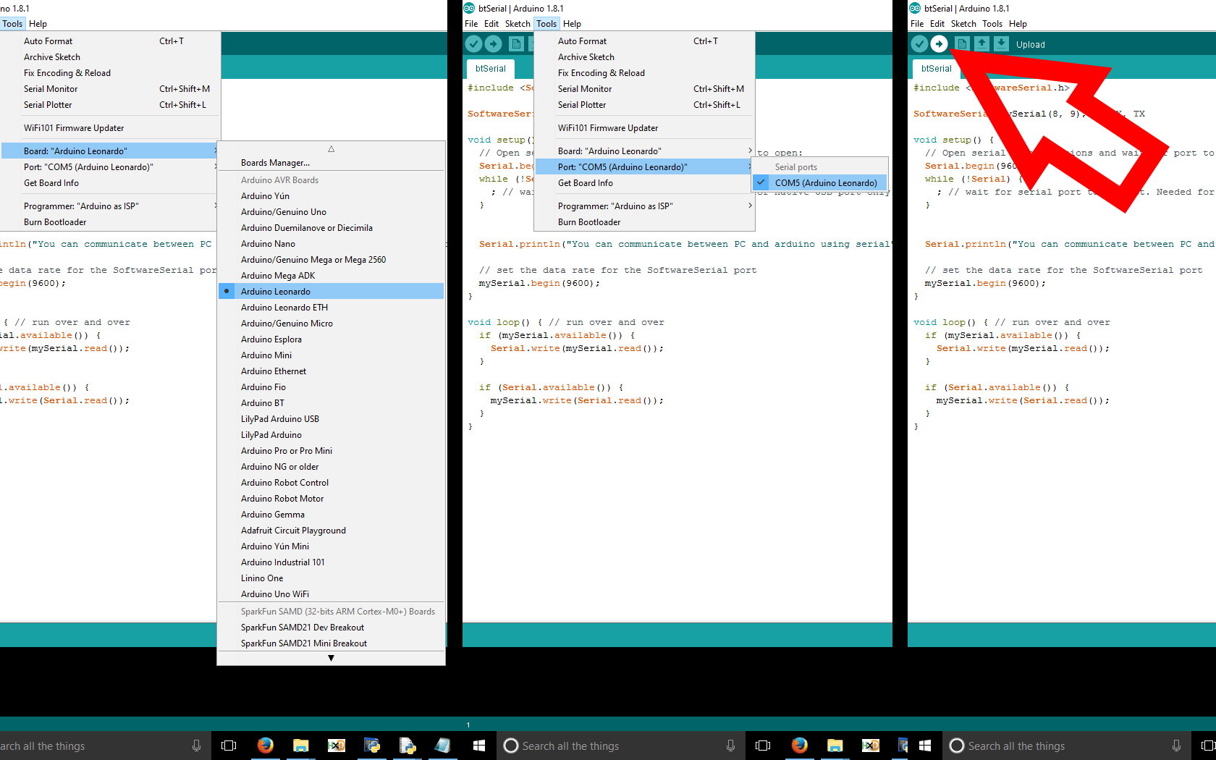The height and width of the screenshot is (760, 1216).
Task: Expand the Programmer entry in the middle window menu
Action: point(644,206)
